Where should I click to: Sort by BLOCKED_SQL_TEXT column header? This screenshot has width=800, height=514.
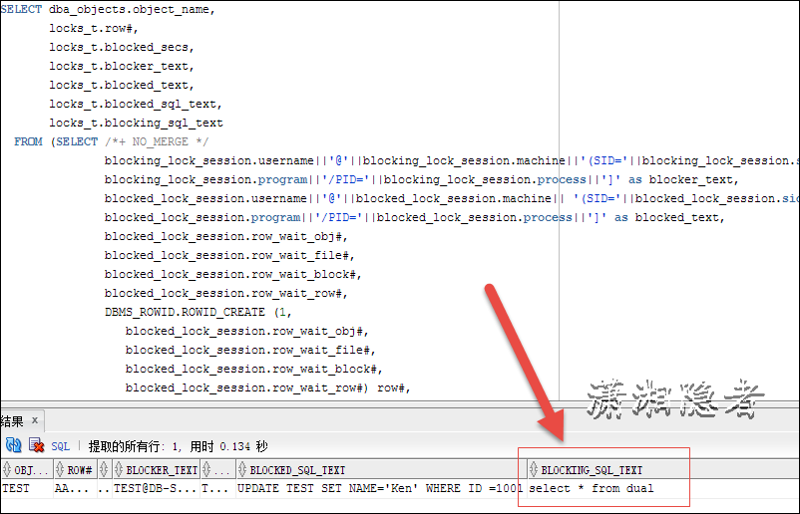point(297,469)
